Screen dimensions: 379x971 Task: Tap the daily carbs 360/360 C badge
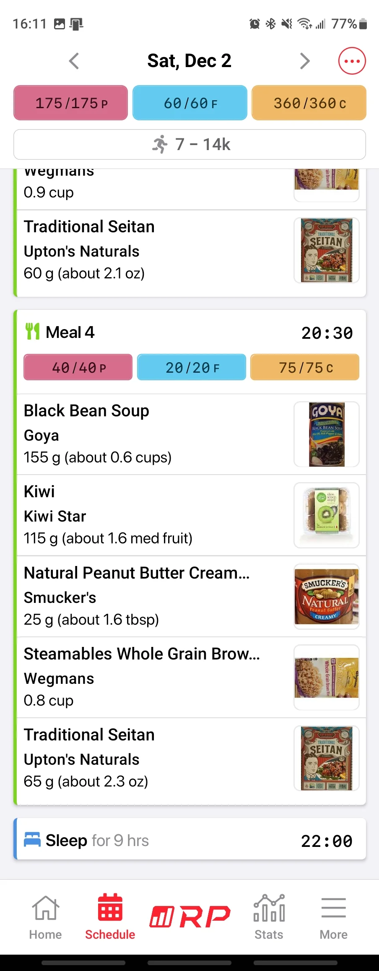(x=309, y=103)
